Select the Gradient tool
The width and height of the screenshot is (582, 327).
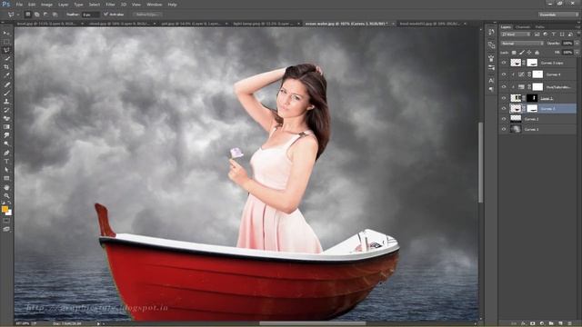6,127
